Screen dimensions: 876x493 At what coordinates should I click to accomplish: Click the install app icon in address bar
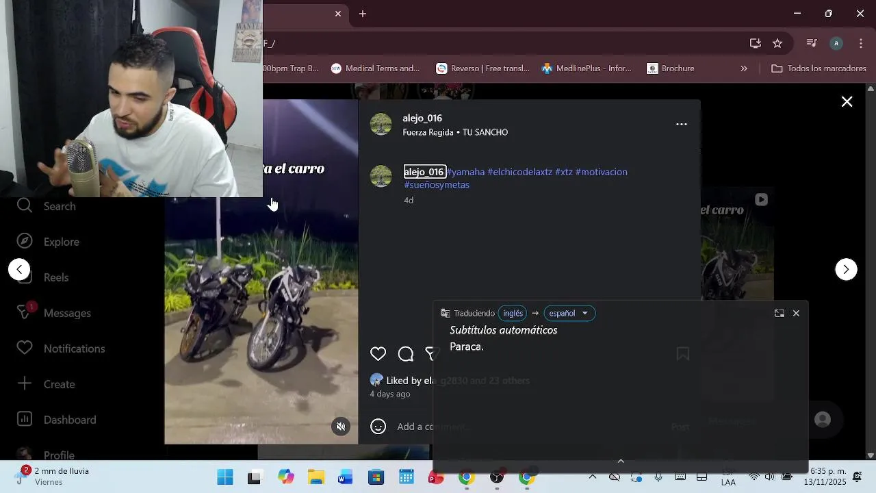756,43
